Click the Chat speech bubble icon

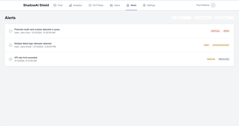click(55, 5)
